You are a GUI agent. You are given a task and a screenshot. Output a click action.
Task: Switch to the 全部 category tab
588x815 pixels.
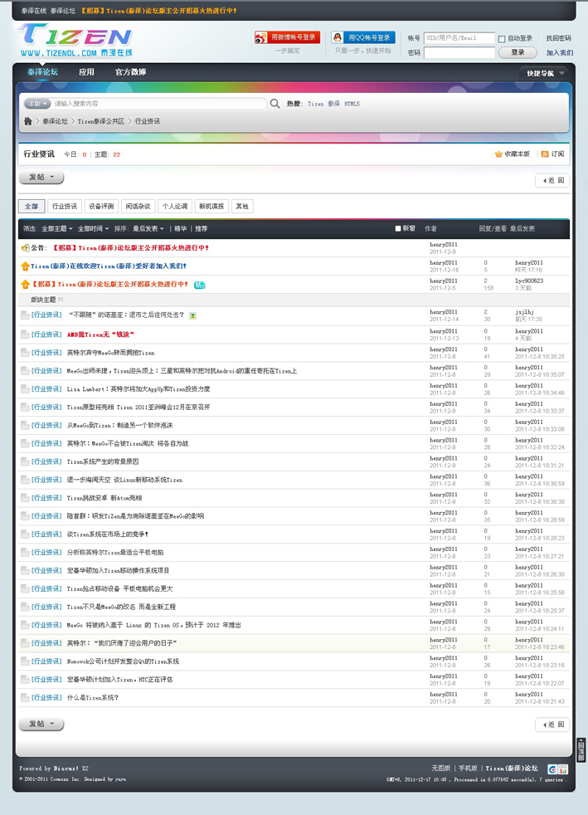(x=32, y=207)
